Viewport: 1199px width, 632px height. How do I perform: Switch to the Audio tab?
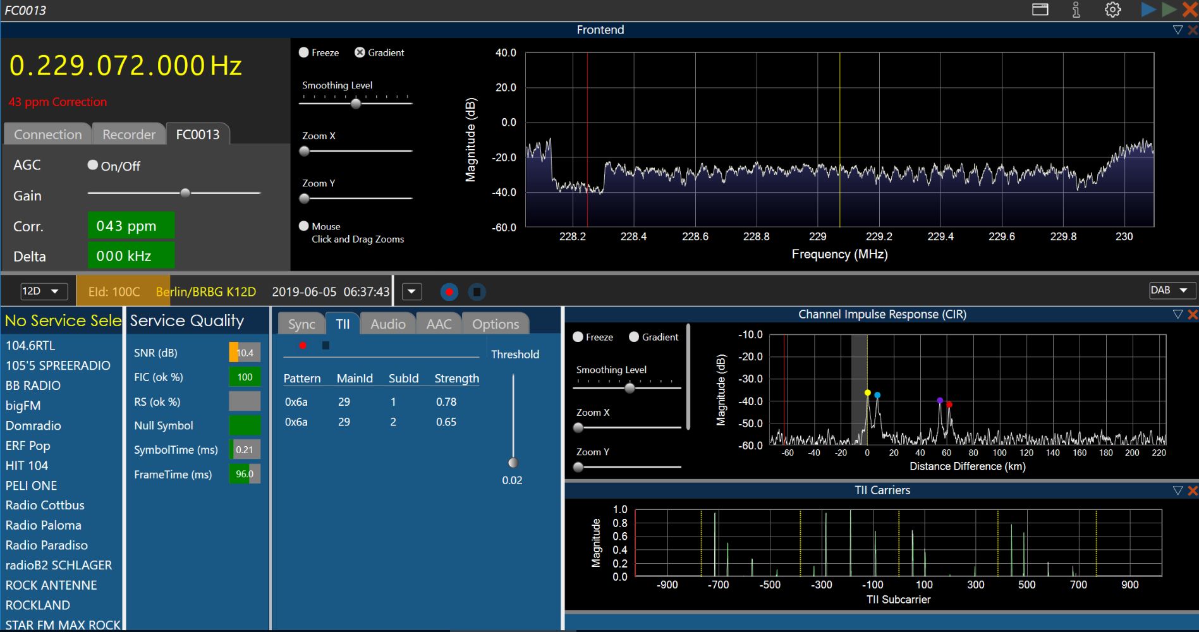[387, 324]
